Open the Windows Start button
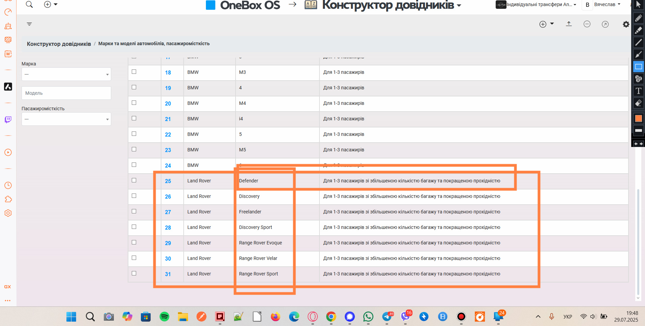 point(71,317)
